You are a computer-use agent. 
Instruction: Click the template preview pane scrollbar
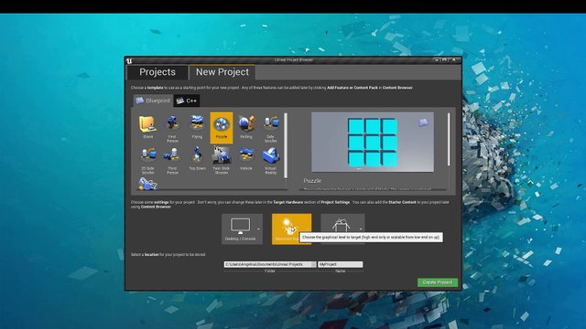pyautogui.click(x=449, y=140)
